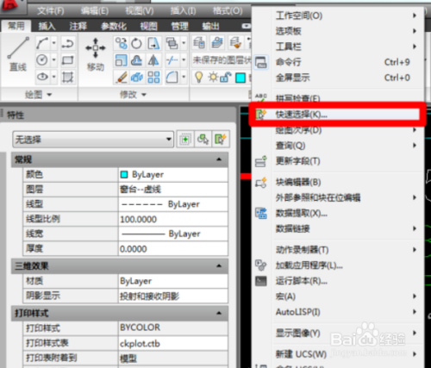Image resolution: width=431 pixels, height=368 pixels.
Task: Click the 线型比例 value field 100.0000
Action: pos(173,219)
